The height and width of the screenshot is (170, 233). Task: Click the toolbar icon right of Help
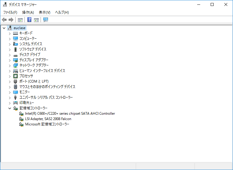[36, 20]
